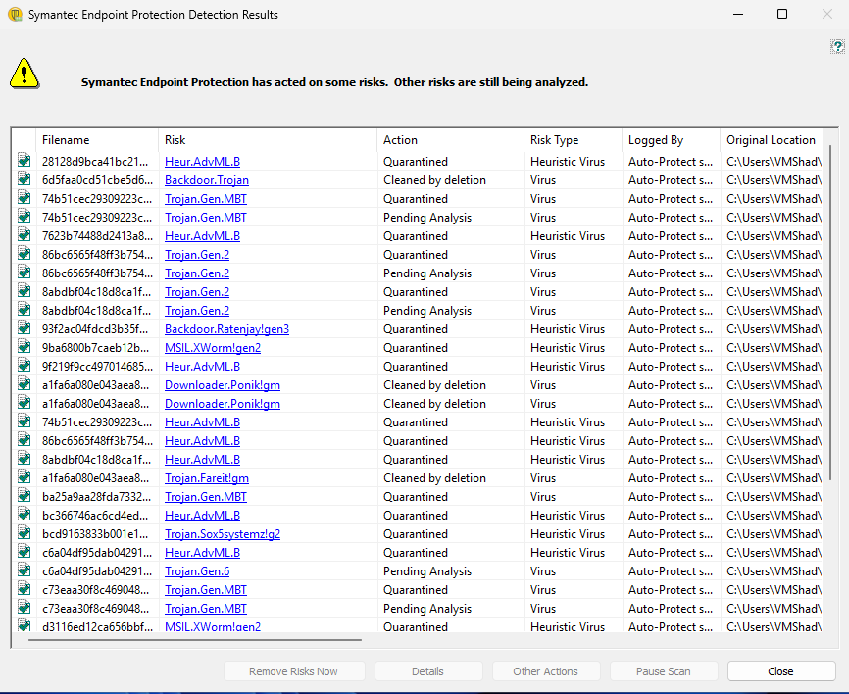Select the row icon for file 28128d9bca41bc21
Viewport: 849px width, 694px height.
coord(24,160)
